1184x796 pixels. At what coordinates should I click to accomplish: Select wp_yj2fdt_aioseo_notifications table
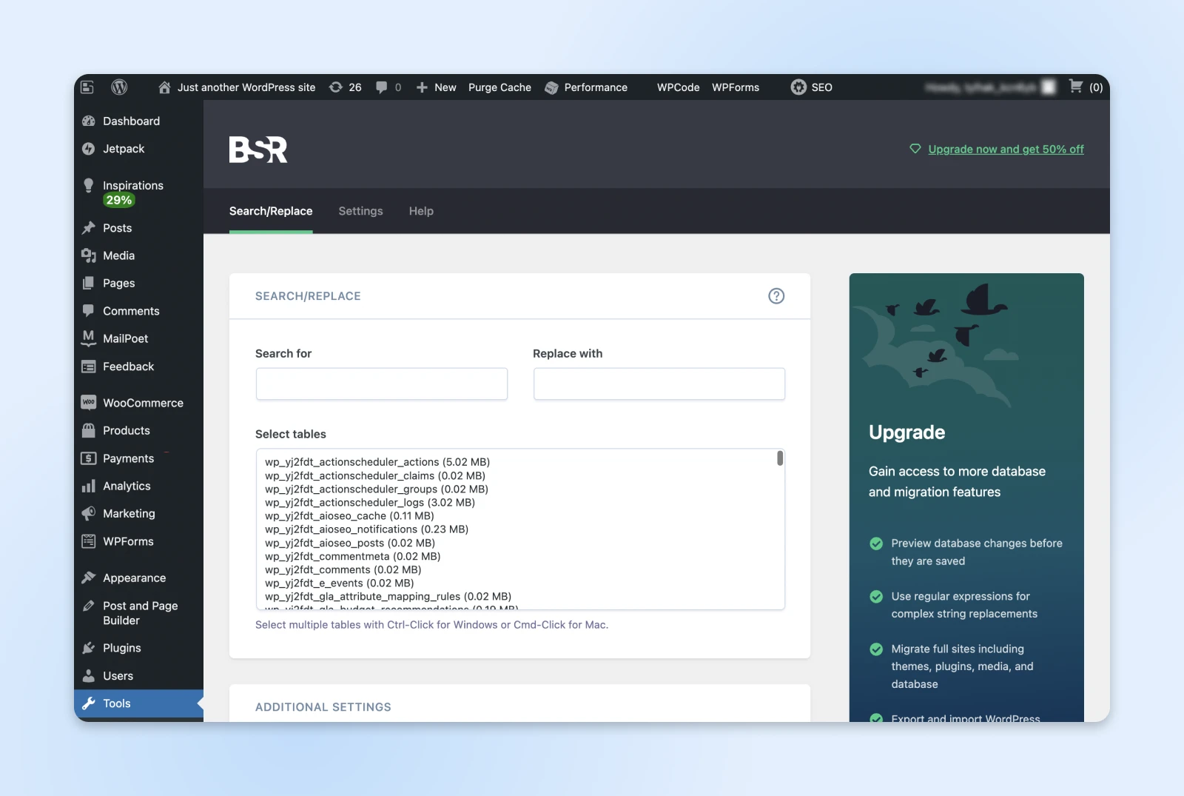[366, 529]
